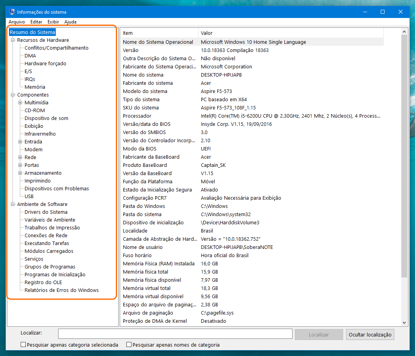Click the Informações do sistema title bar icon
This screenshot has width=415, height=356.
[x=12, y=12]
